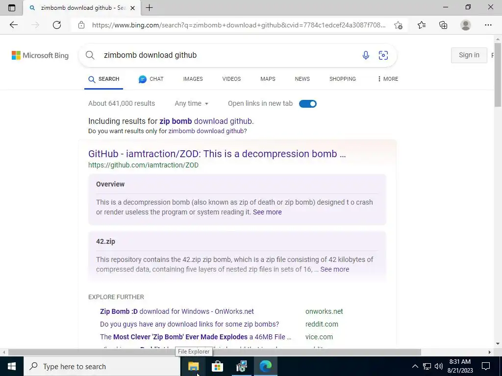Viewport: 502px width, 376px height.
Task: Switch to the MAPS tab
Action: click(268, 79)
